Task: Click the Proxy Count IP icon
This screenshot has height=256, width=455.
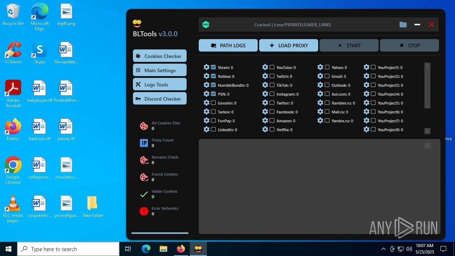Action: pos(144,143)
